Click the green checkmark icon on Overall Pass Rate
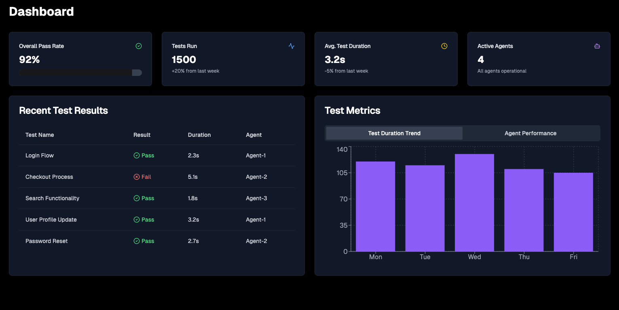 [139, 46]
